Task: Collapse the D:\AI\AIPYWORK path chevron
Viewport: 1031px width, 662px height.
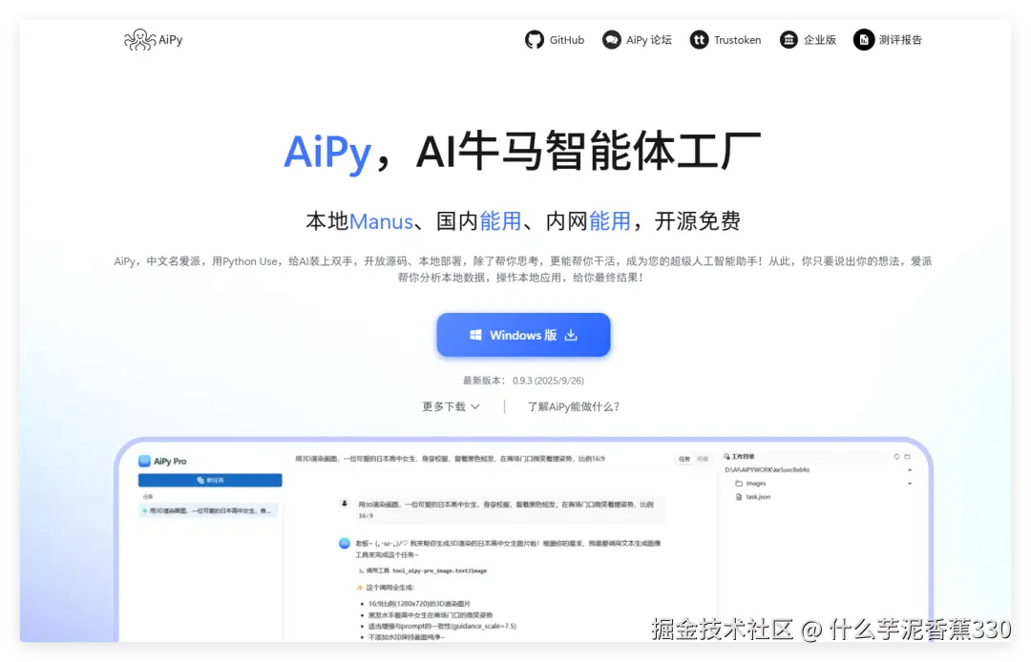Action: click(x=910, y=469)
